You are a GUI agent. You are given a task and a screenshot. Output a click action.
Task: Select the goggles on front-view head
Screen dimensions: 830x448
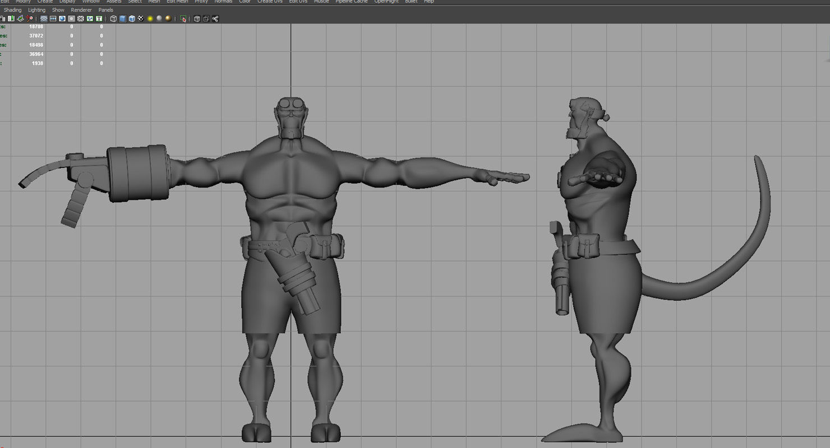point(292,104)
